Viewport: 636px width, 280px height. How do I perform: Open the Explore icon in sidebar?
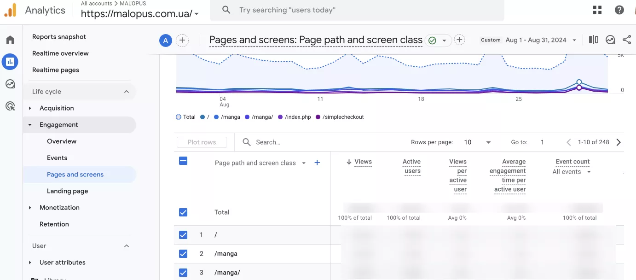tap(10, 84)
